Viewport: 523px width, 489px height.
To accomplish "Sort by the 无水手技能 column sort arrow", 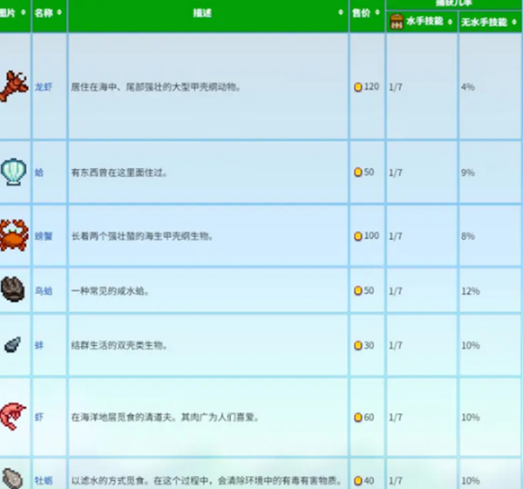I will pyautogui.click(x=514, y=22).
